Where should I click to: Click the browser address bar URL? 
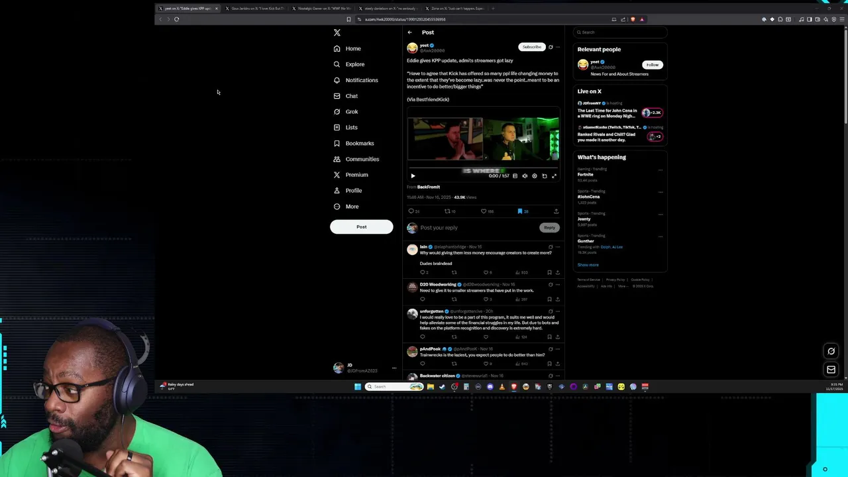tap(405, 19)
